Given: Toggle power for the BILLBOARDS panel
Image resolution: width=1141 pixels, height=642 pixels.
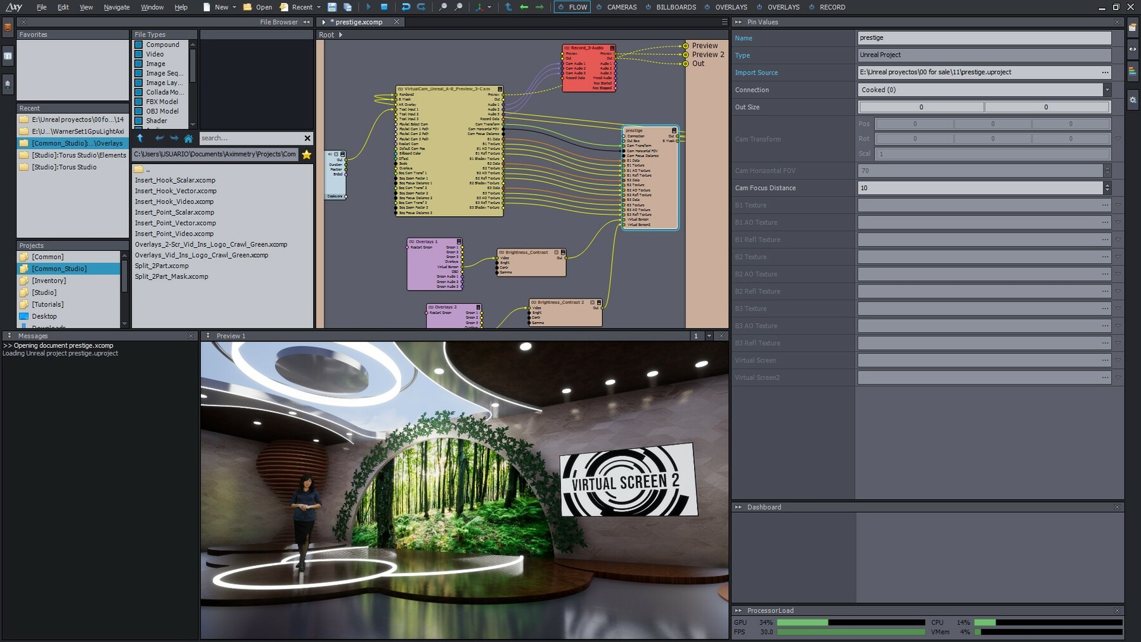Looking at the screenshot, I should coord(649,7).
